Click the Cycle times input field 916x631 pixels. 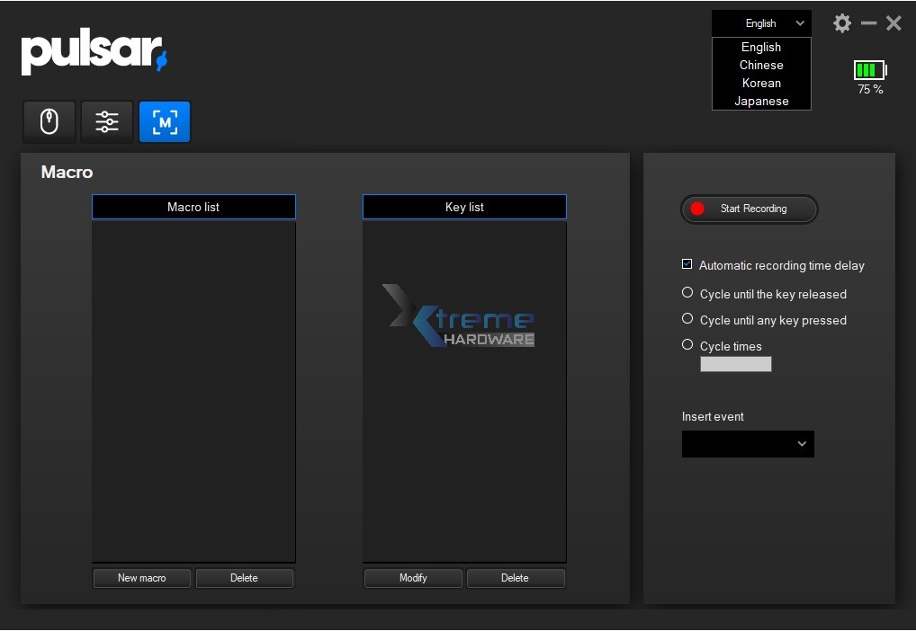pos(736,364)
